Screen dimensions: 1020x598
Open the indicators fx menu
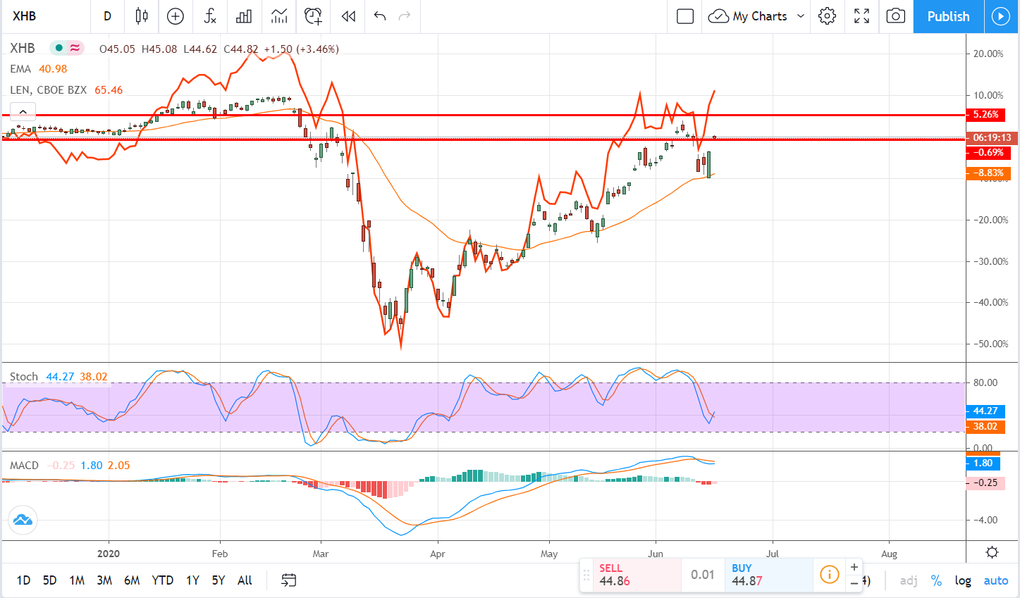click(210, 16)
